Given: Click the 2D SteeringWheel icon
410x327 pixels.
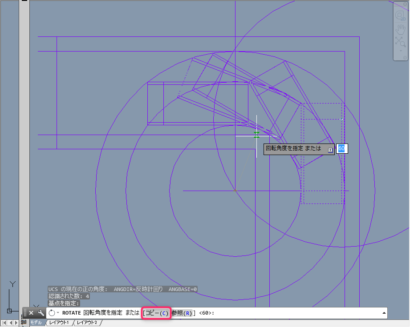Looking at the screenshot, I should pyautogui.click(x=399, y=15).
